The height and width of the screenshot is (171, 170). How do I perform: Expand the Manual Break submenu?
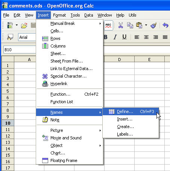tap(70, 23)
